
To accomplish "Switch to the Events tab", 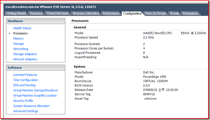I will 175,13.
